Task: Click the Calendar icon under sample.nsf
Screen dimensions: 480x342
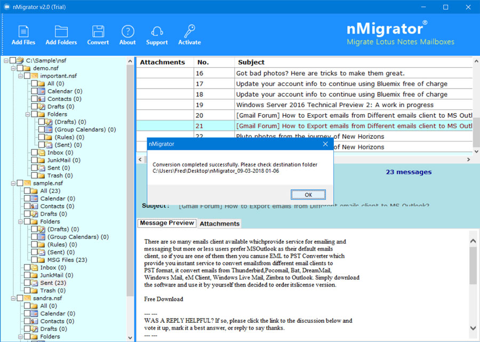Action: click(x=34, y=198)
